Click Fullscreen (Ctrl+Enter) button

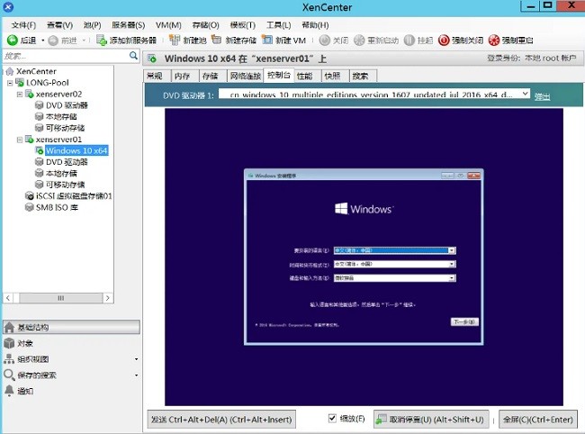coord(538,420)
